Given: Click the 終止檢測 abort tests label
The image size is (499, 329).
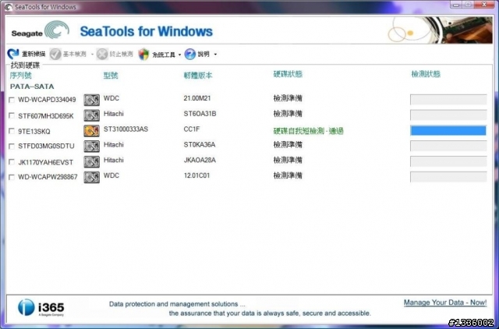Looking at the screenshot, I should point(122,54).
